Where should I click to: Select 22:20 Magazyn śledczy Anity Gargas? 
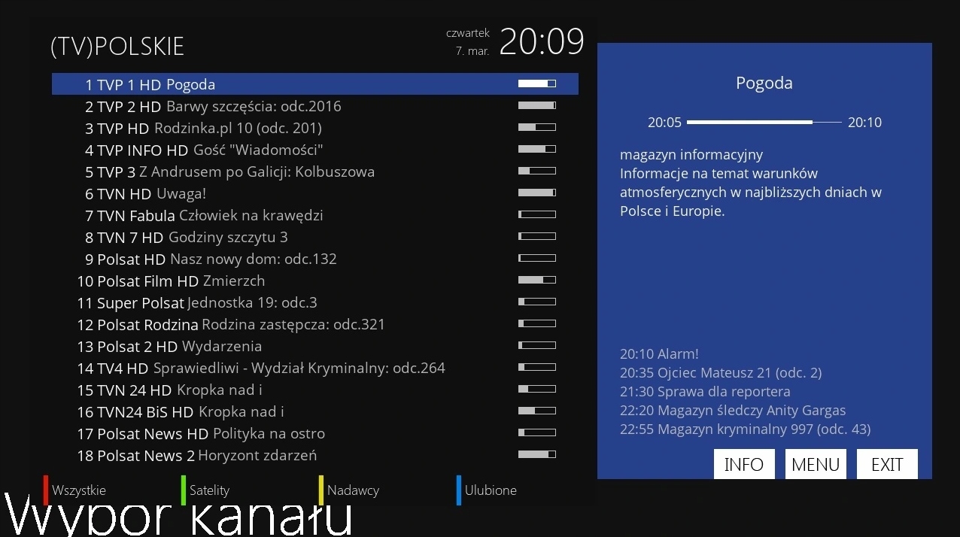tap(733, 410)
